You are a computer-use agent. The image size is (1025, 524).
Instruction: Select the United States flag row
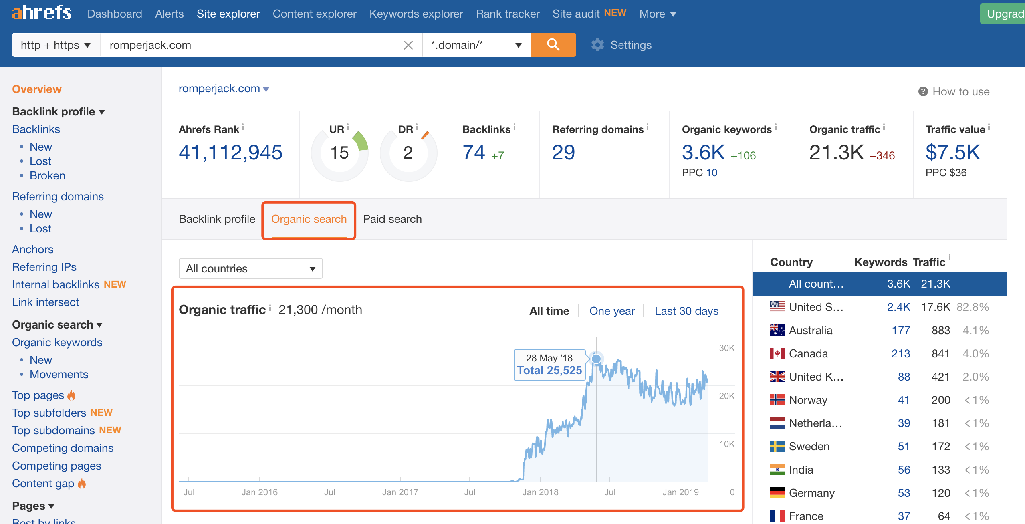[880, 307]
